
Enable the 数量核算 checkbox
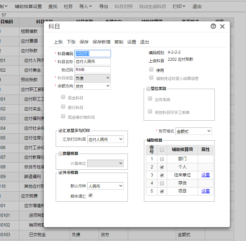click(x=61, y=154)
